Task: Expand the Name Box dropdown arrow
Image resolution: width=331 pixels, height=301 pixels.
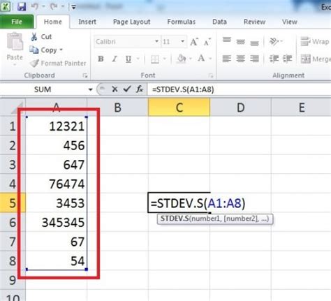Action: click(x=90, y=89)
